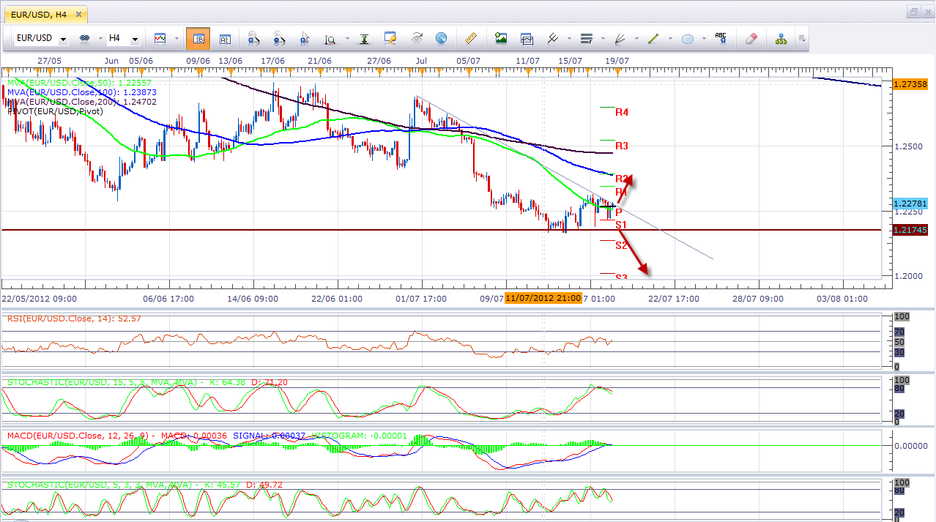
Task: Click the MVA 200 indicator label
Action: click(82, 102)
